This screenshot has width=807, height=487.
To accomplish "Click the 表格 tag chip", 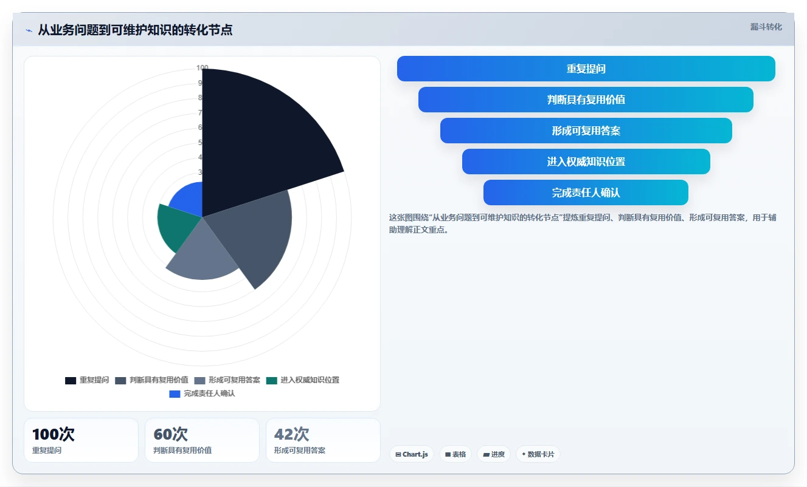I will [x=455, y=454].
